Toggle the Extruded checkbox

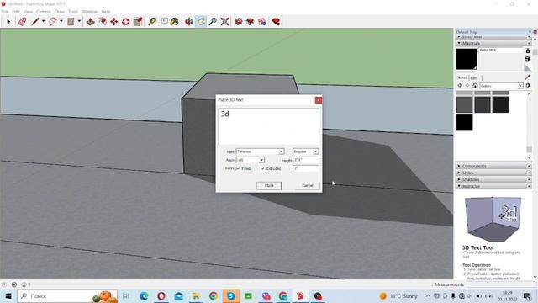pyautogui.click(x=262, y=168)
